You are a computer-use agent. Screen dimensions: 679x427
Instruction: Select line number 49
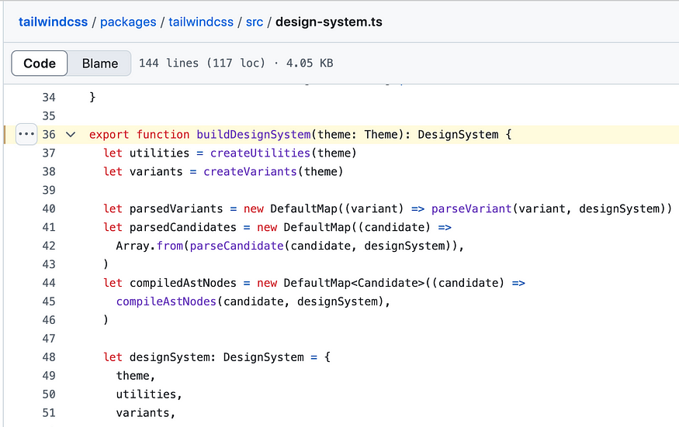[49, 376]
